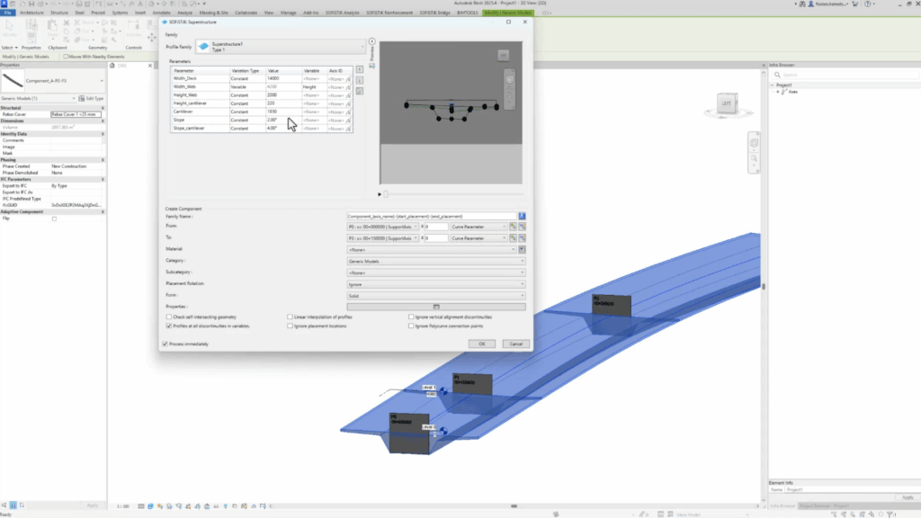Click the move parameter up arrow icon
This screenshot has height=518, width=921.
point(360,69)
